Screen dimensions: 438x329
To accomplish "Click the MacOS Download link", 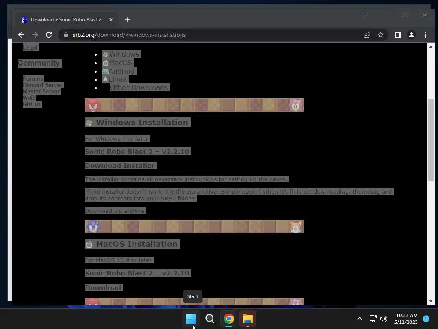I will (103, 287).
